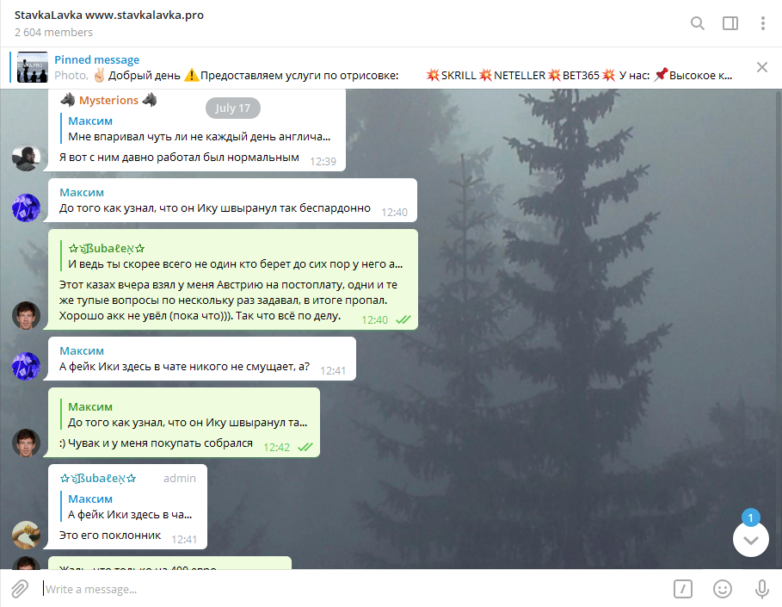The width and height of the screenshot is (782, 607).
Task: Click the pinned message photo thumbnail
Action: 33,67
